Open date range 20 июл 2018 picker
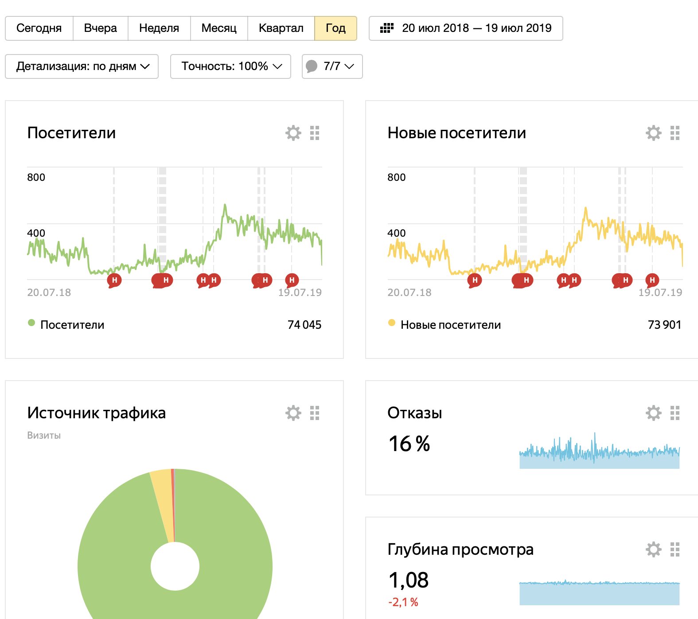 pos(466,28)
